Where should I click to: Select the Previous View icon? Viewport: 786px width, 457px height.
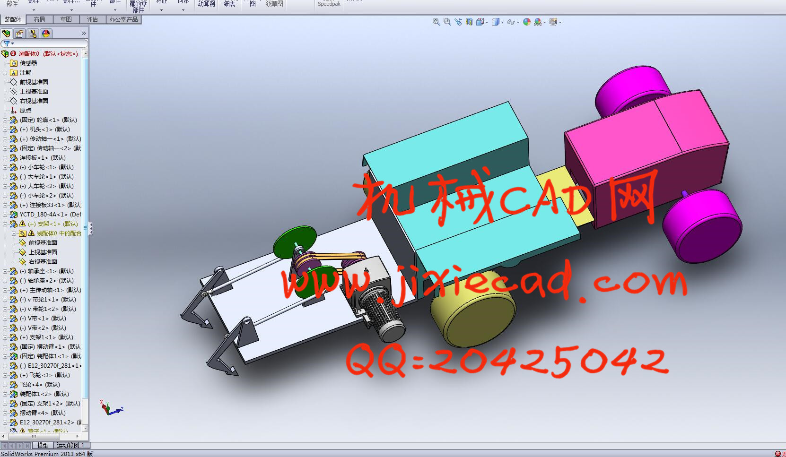458,22
